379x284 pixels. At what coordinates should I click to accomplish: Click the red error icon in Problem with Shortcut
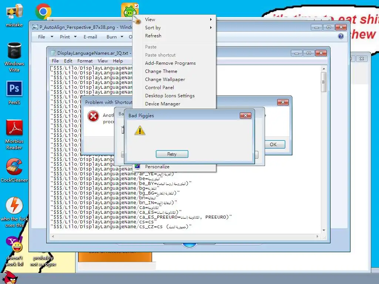click(x=93, y=116)
